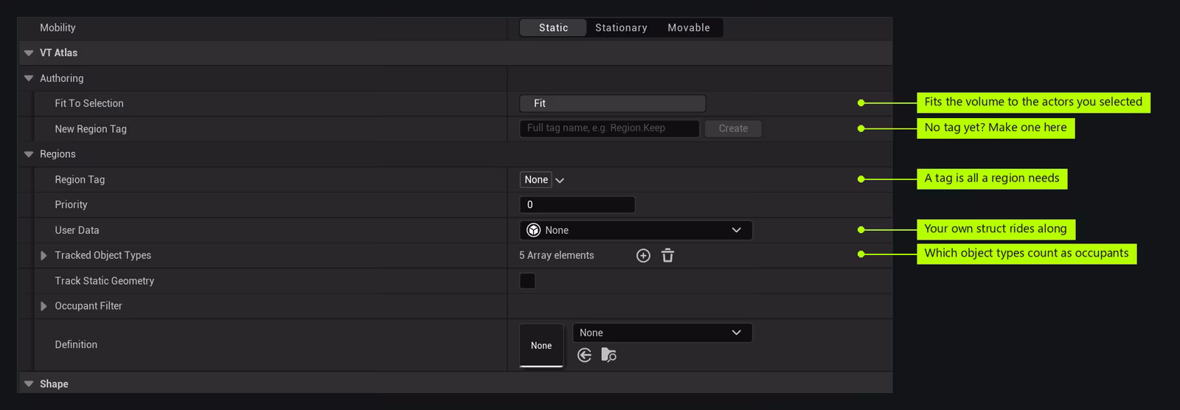Viewport: 1180px width, 410px height.
Task: Collapse the Shape category
Action: coord(29,383)
